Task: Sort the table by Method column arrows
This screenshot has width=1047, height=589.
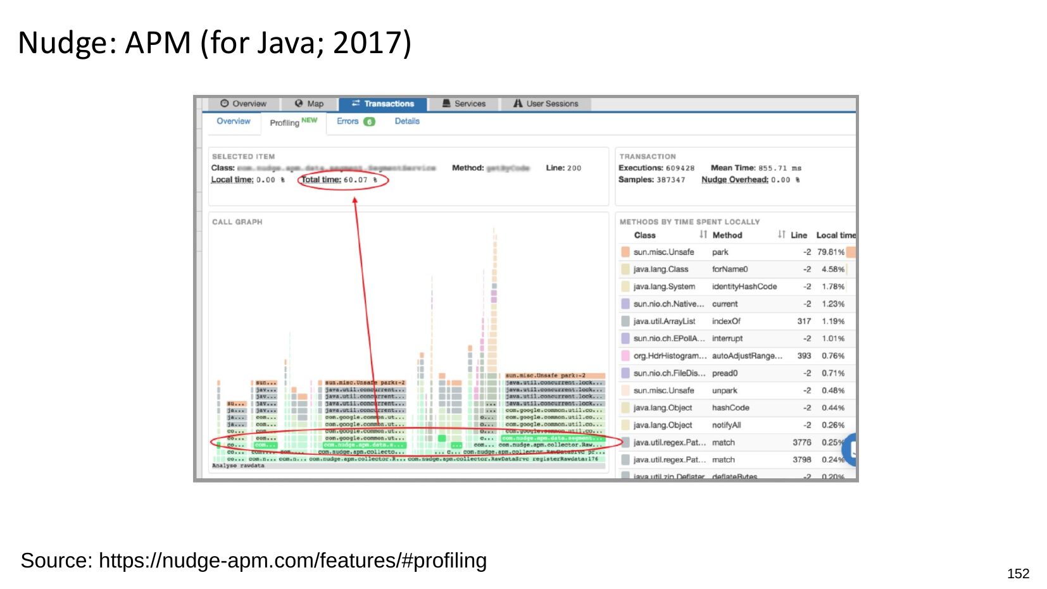Action: tap(782, 235)
